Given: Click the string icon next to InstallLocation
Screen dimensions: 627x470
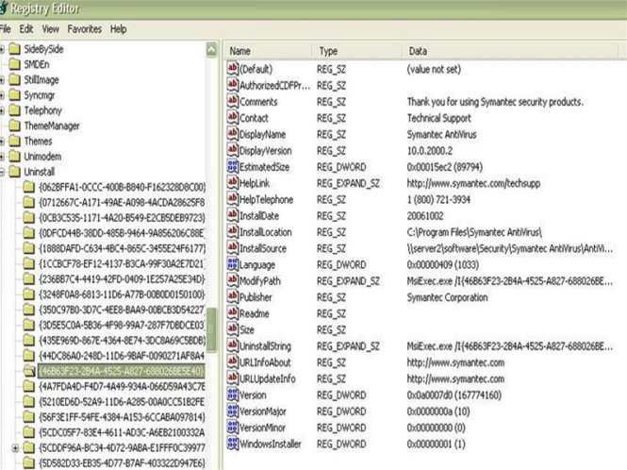Looking at the screenshot, I should coord(232,232).
